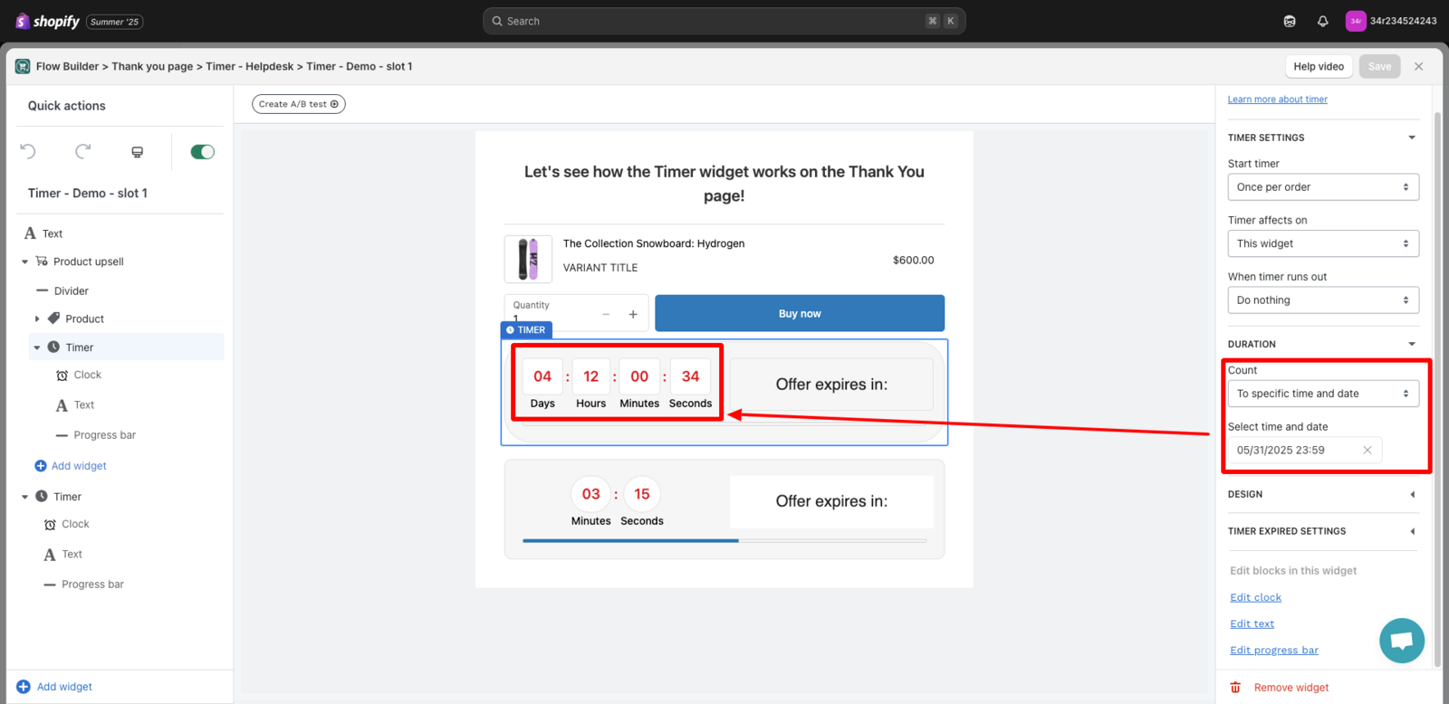Click the Buy now button
1449x704 pixels.
[x=800, y=313]
